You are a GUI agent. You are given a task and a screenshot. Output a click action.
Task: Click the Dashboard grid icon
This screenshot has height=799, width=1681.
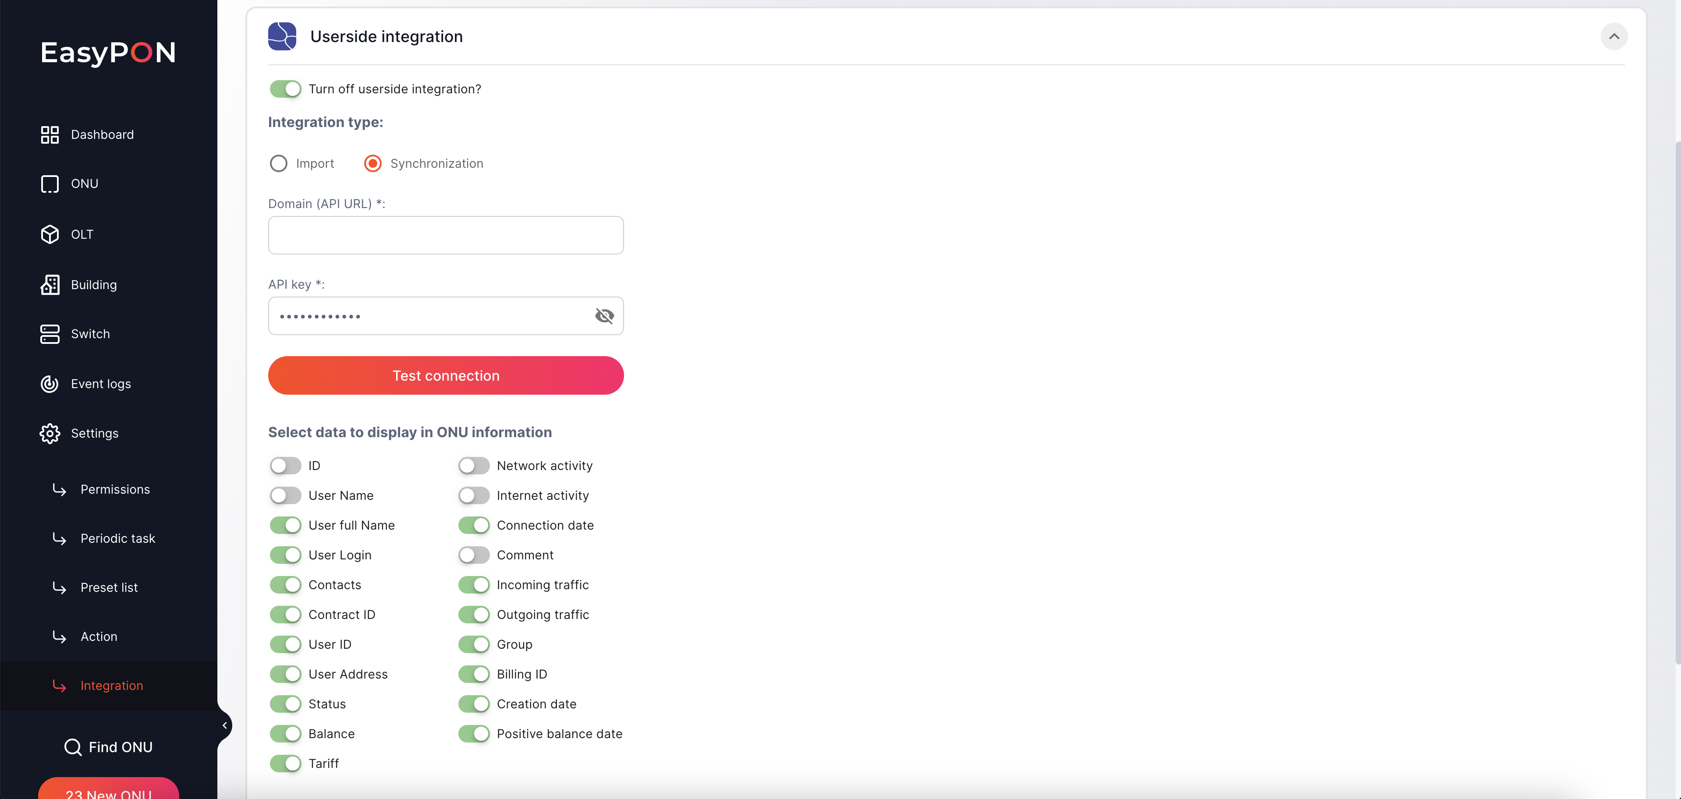[50, 134]
